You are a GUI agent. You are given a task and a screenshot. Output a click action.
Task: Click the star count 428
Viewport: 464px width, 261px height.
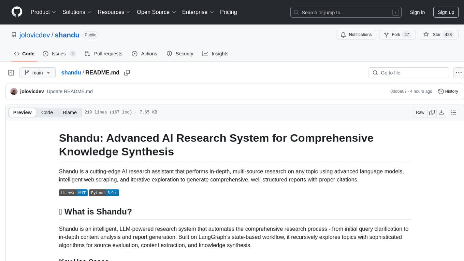[448, 35]
